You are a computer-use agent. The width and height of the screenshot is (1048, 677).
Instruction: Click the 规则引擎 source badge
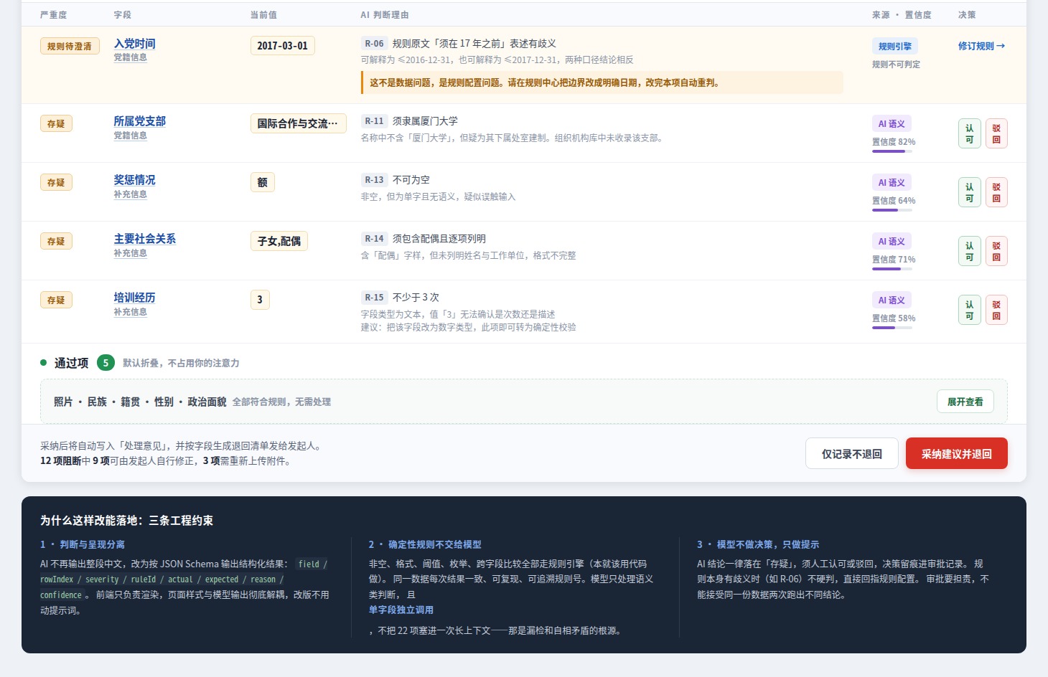pyautogui.click(x=894, y=46)
